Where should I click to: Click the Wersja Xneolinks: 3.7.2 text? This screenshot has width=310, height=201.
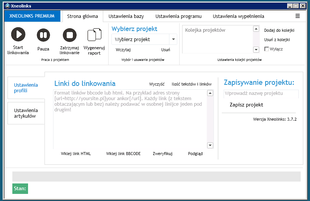pos(275,119)
